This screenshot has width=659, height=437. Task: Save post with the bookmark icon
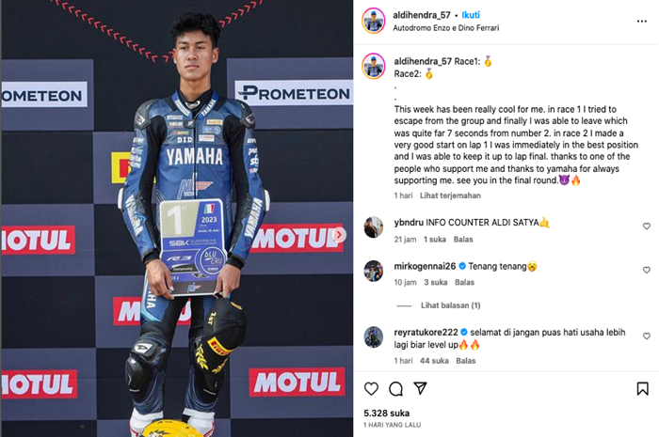[x=642, y=389]
